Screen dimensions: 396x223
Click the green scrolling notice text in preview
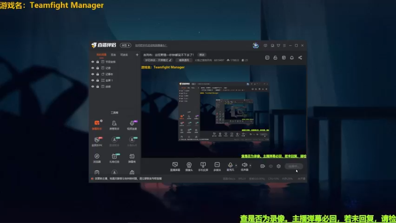coord(274,156)
